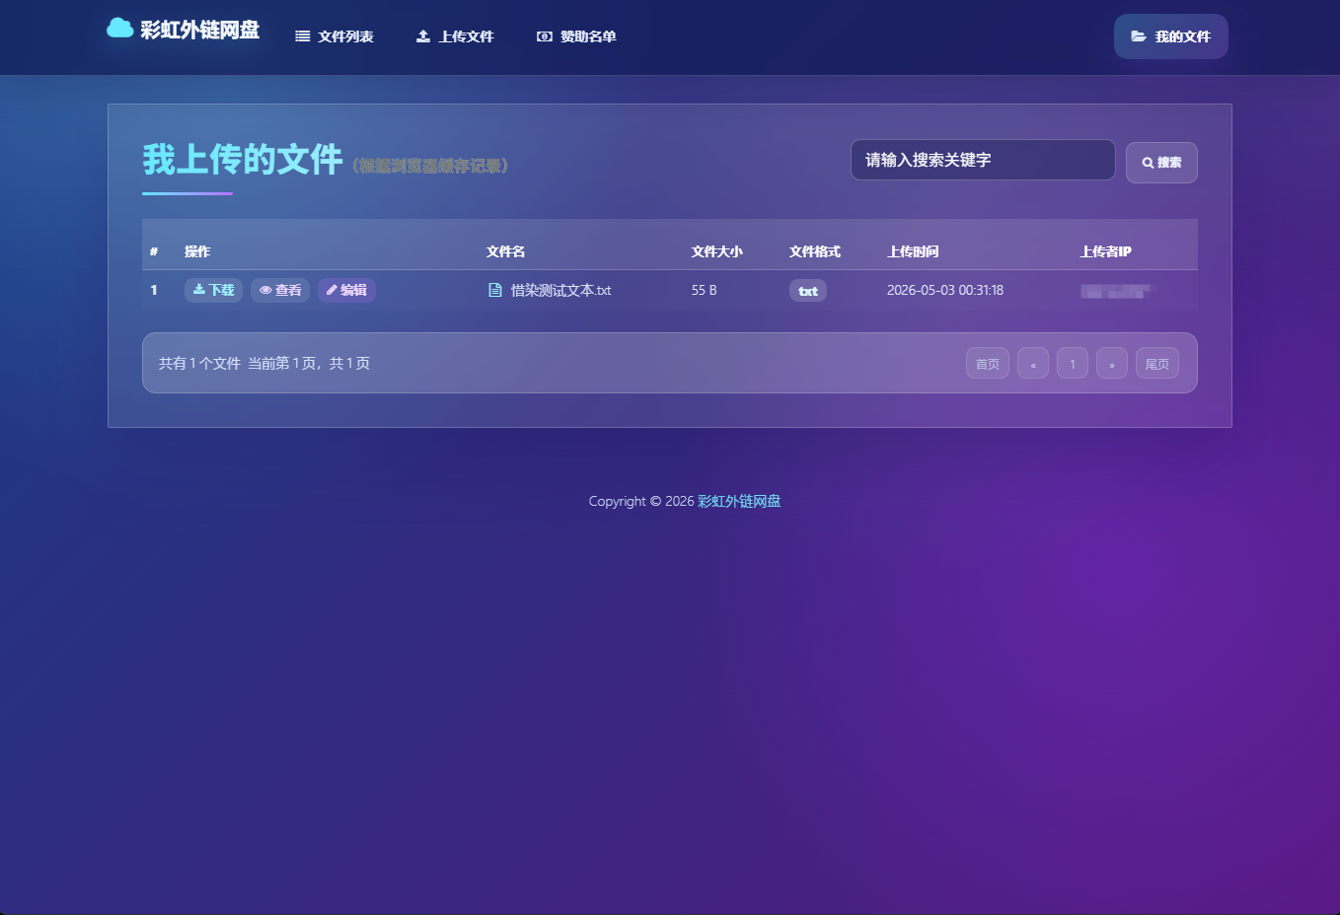Click the 我的文件 button

pos(1171,36)
